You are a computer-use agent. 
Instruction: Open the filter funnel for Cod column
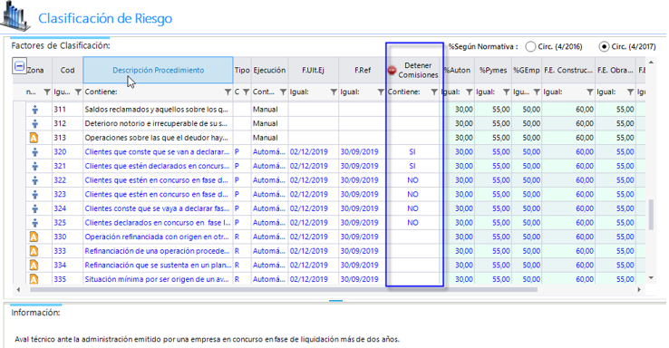(78, 92)
